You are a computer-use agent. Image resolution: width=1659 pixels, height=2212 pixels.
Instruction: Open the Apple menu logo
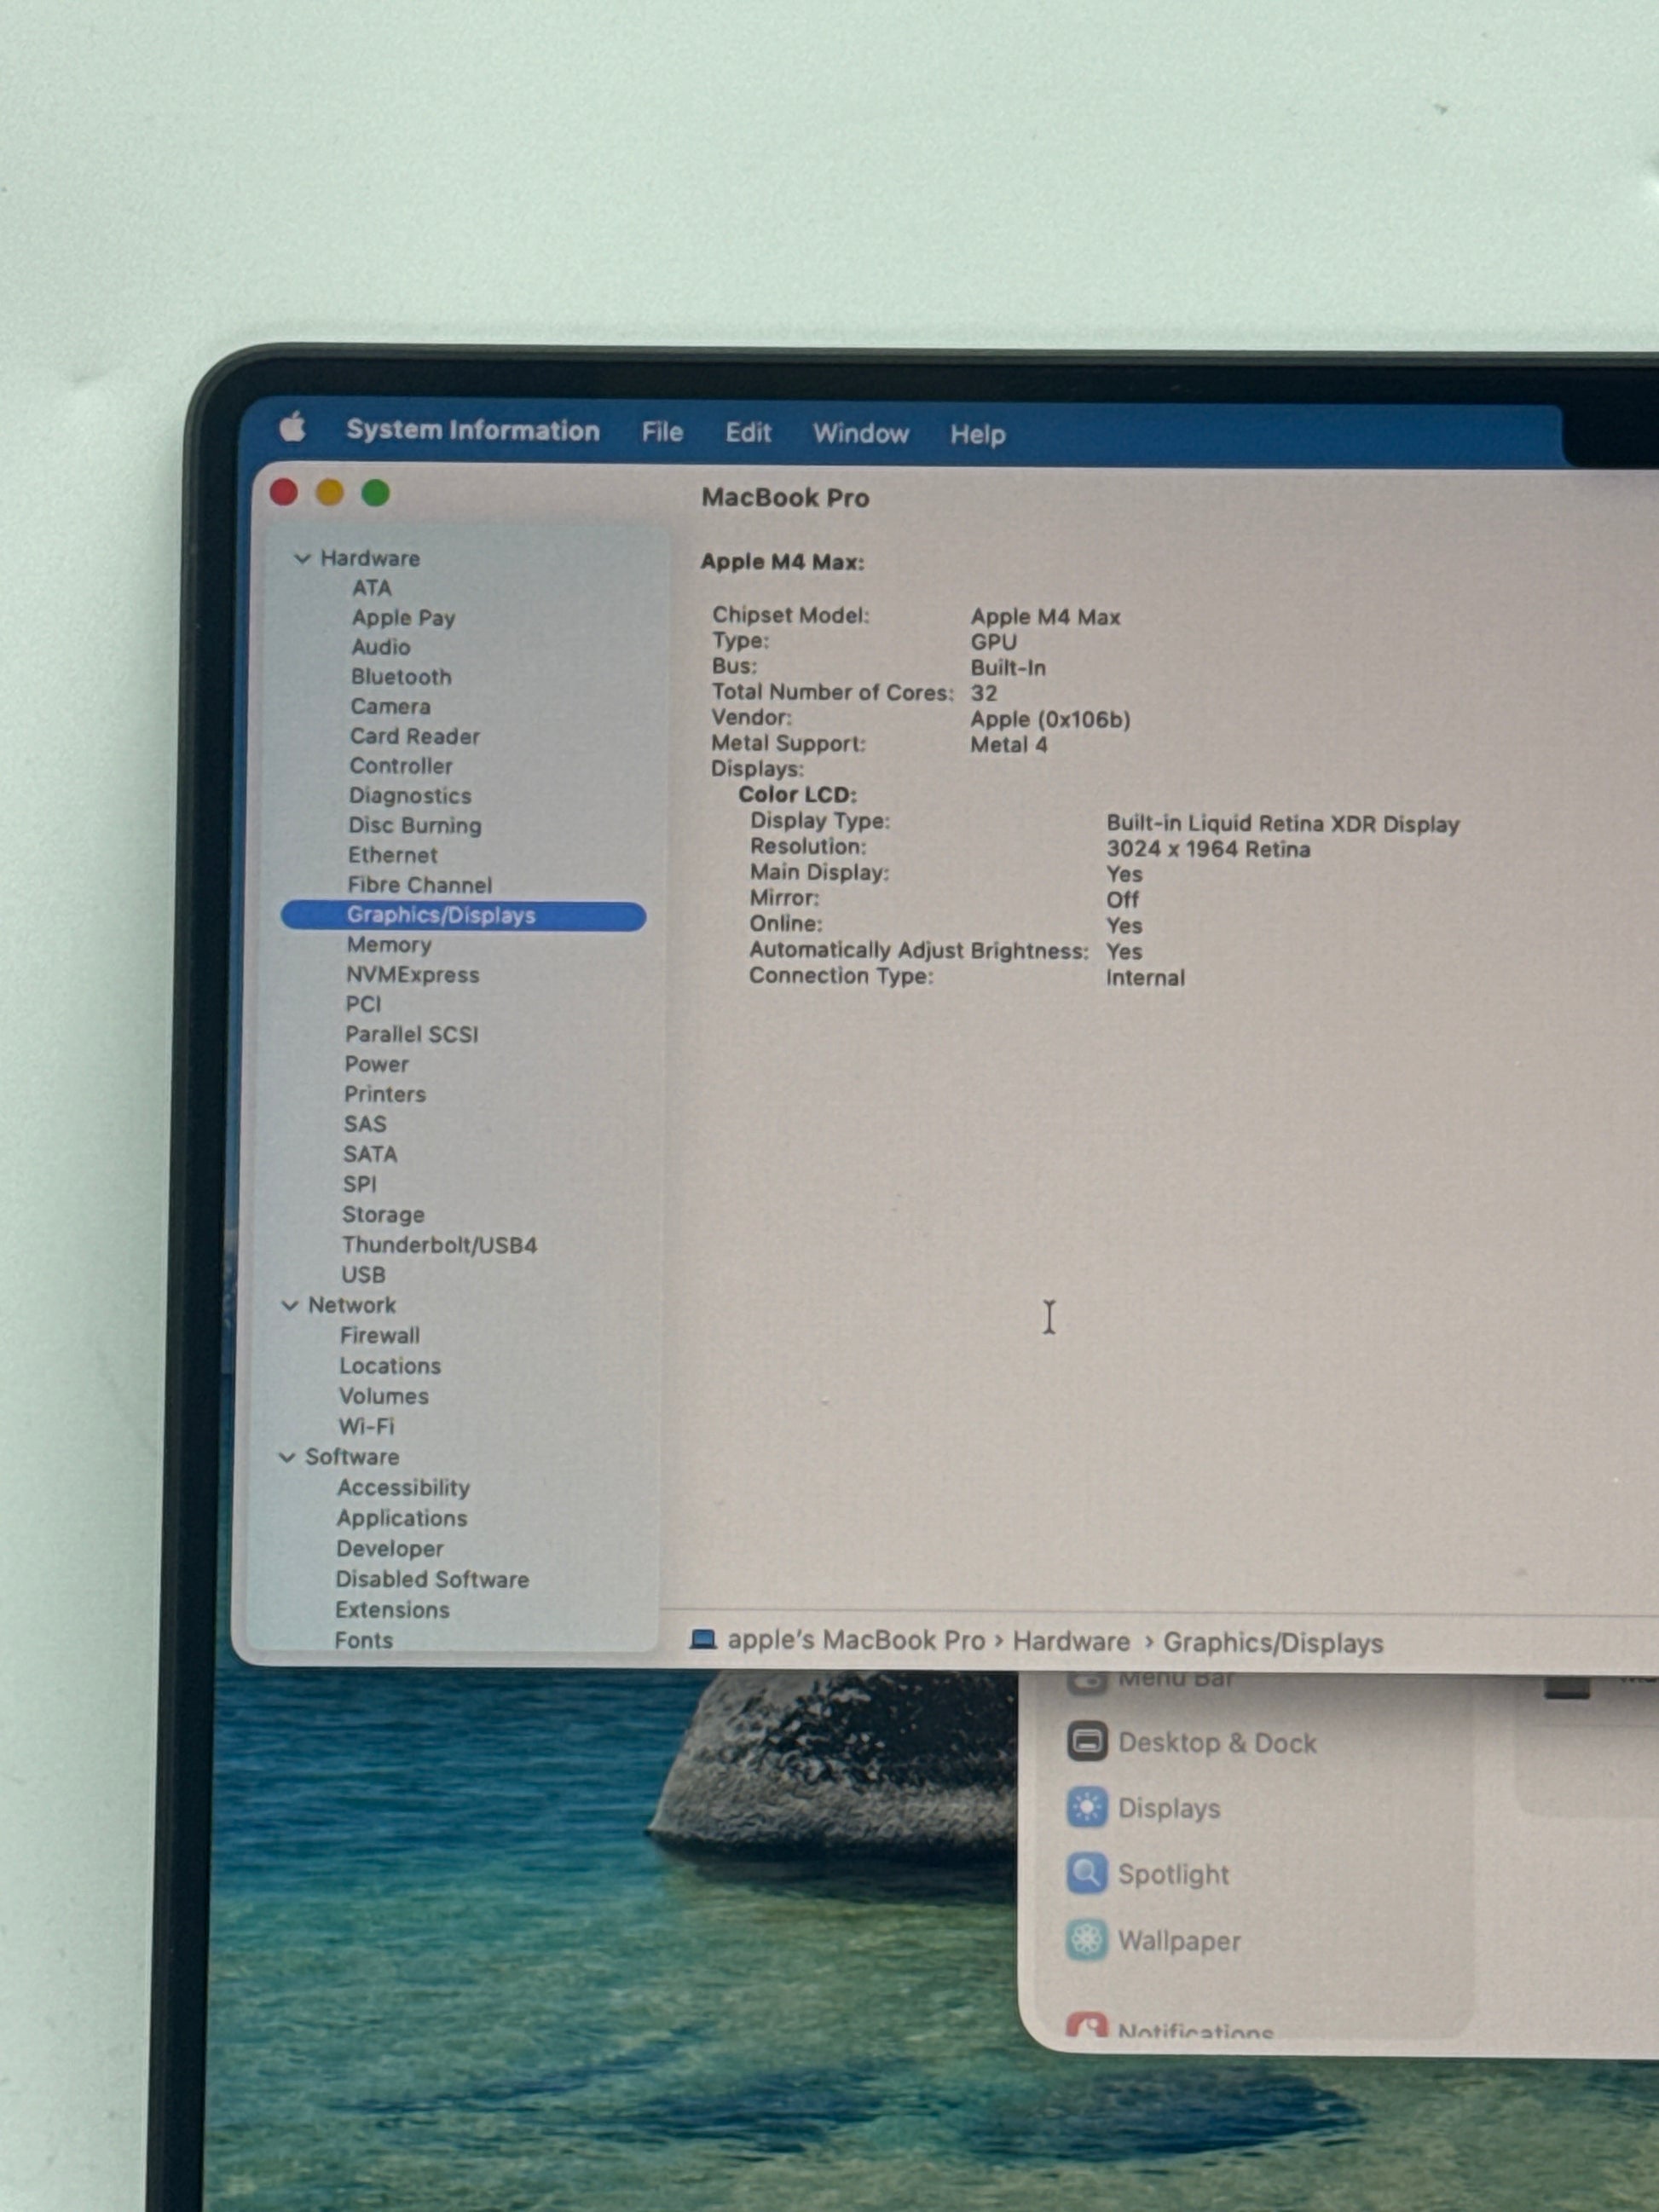pos(292,428)
